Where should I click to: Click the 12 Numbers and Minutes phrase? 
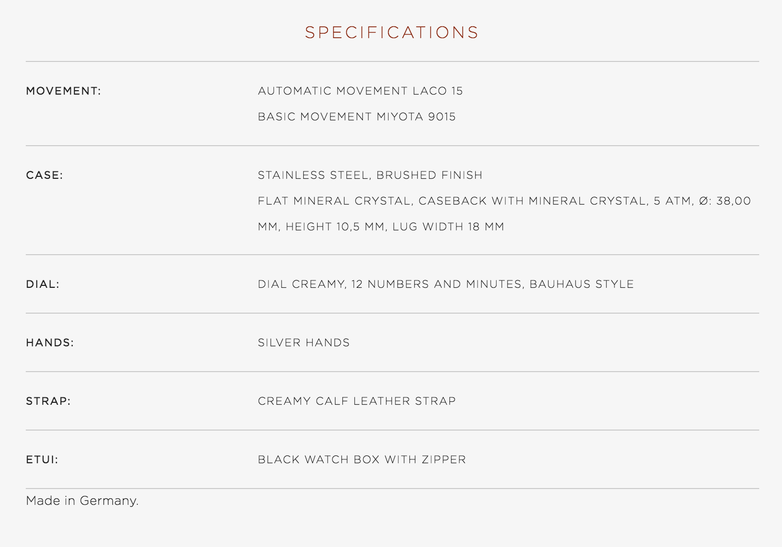[437, 284]
